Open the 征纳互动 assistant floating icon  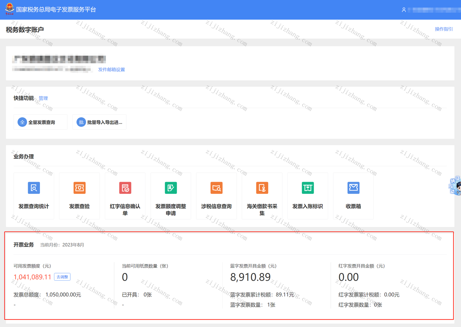click(455, 186)
